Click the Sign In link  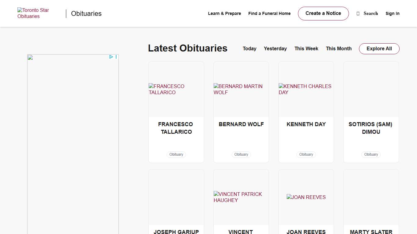coord(392,13)
